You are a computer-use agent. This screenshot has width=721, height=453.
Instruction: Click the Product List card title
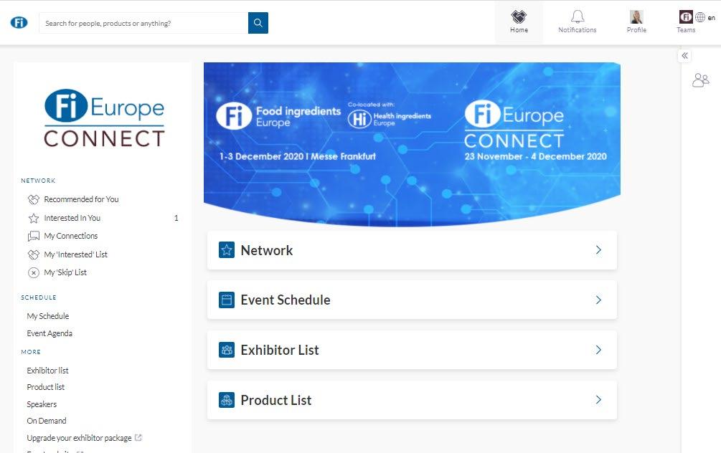(276, 400)
